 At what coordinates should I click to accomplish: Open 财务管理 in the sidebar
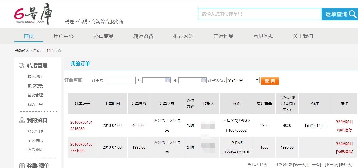tap(35, 131)
